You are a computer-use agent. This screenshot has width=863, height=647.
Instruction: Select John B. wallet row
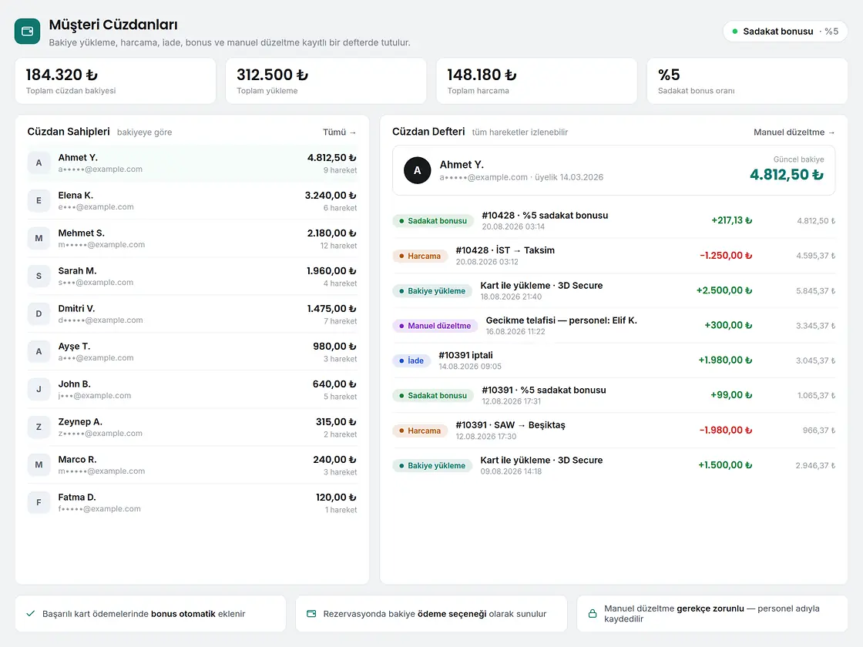coord(192,390)
